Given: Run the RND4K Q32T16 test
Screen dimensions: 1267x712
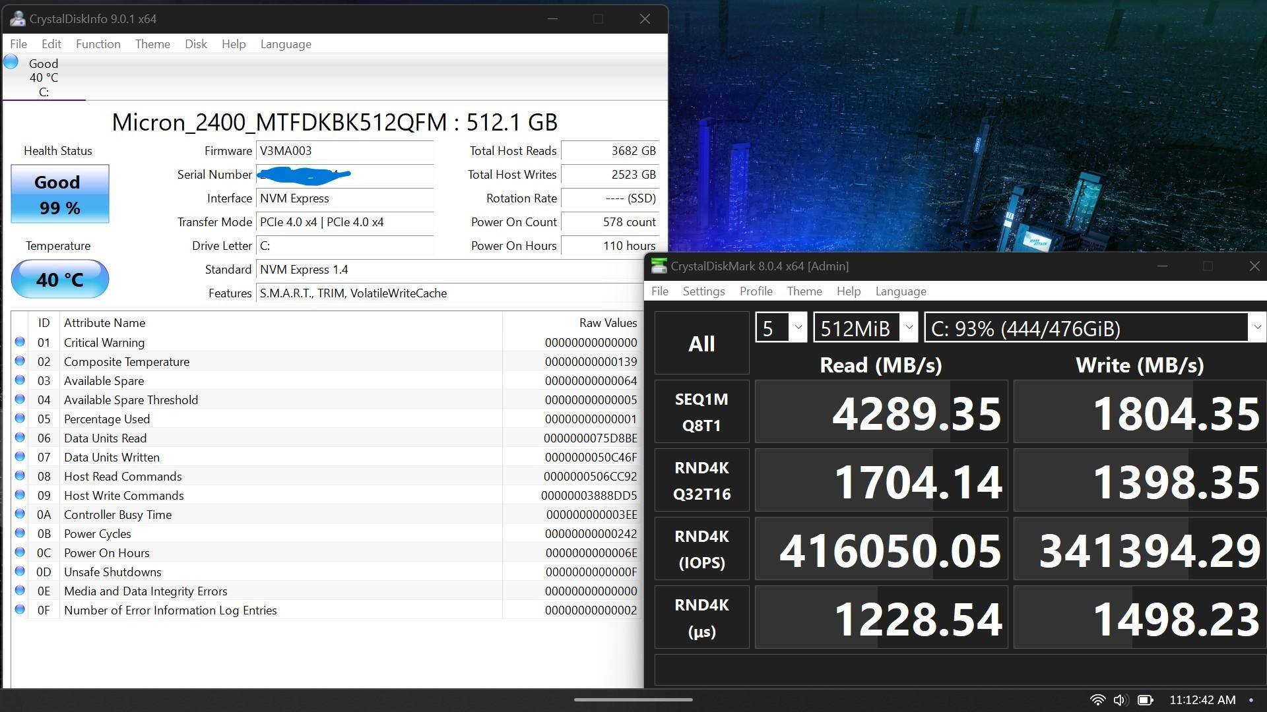Looking at the screenshot, I should coord(701,481).
